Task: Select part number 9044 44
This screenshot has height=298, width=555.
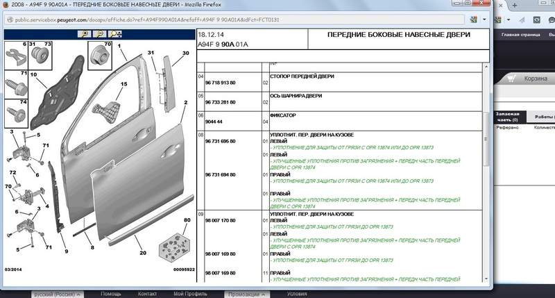Action: (x=214, y=122)
